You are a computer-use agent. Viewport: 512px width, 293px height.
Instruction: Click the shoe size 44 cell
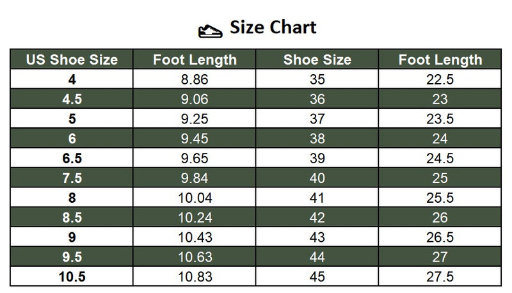coord(317,257)
